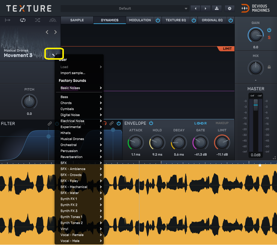
Task: Click the MAKEUP button in Envelope
Action: [222, 123]
